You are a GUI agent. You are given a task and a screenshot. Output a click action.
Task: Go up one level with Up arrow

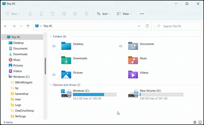pos(28,26)
